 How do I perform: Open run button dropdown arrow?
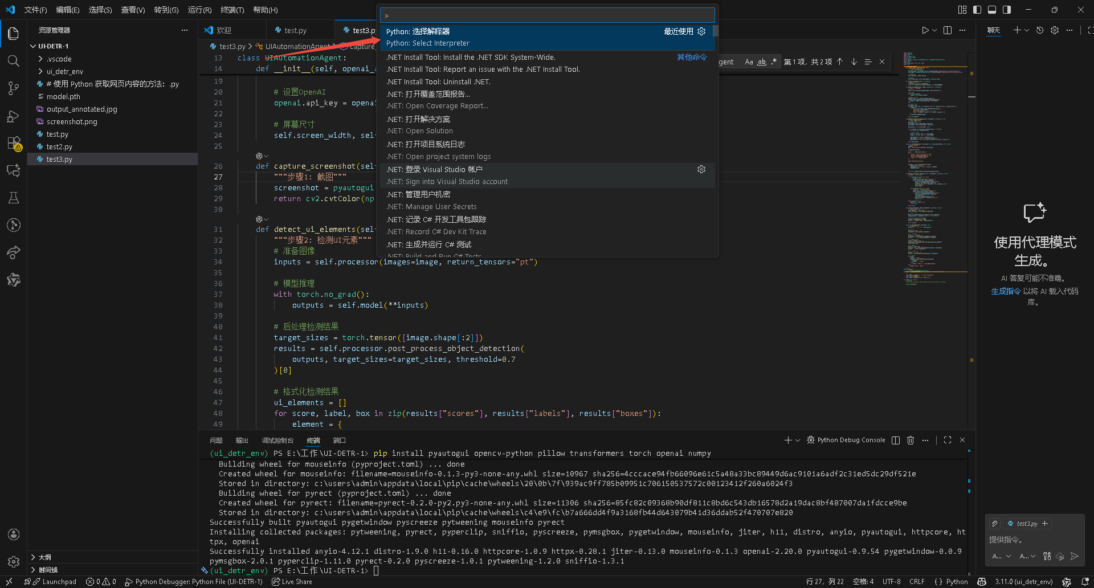click(x=934, y=30)
